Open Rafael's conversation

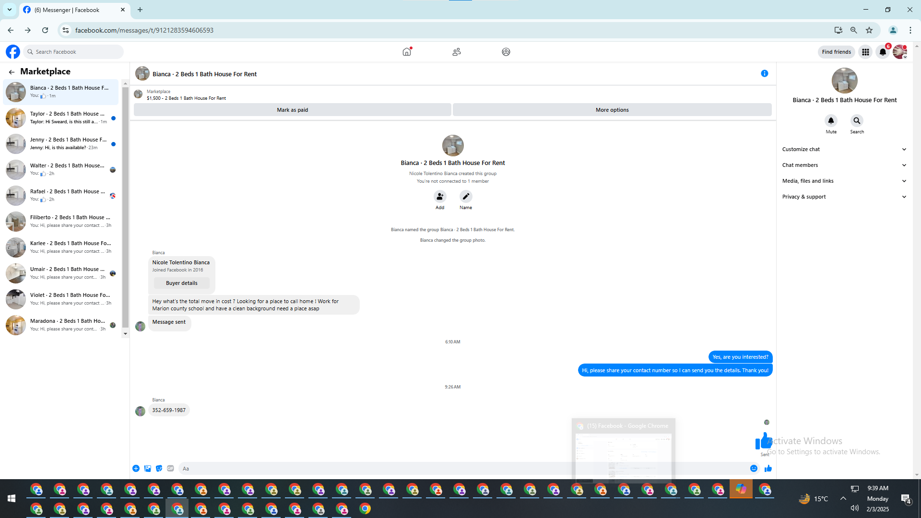coord(61,196)
